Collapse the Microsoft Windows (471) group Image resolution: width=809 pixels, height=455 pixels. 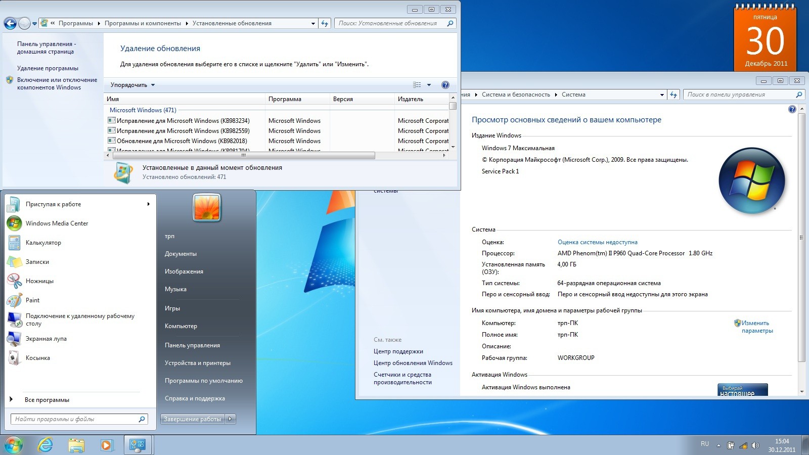coord(143,110)
